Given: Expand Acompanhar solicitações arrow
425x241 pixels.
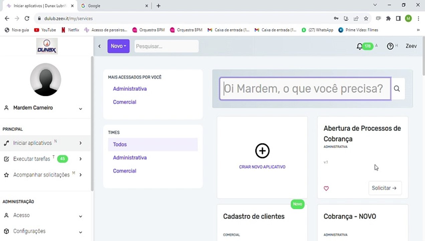Looking at the screenshot, I should click(81, 175).
